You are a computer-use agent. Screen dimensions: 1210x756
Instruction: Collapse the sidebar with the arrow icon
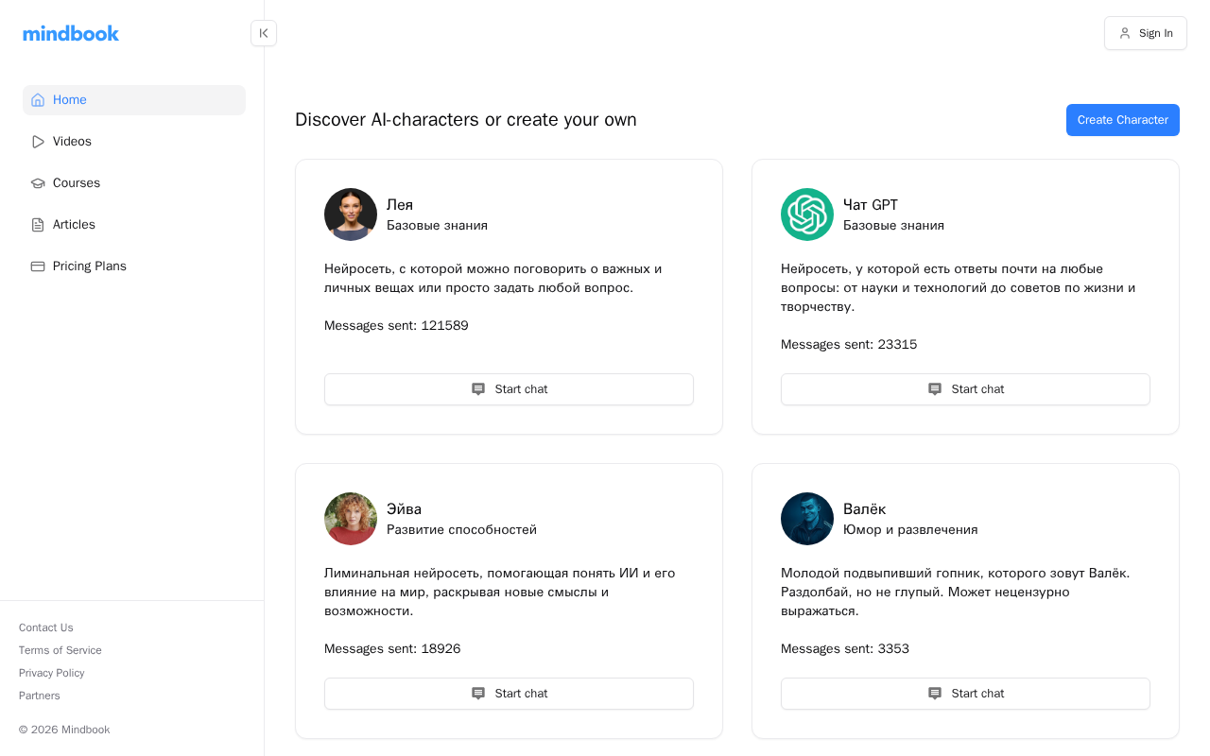(x=264, y=33)
